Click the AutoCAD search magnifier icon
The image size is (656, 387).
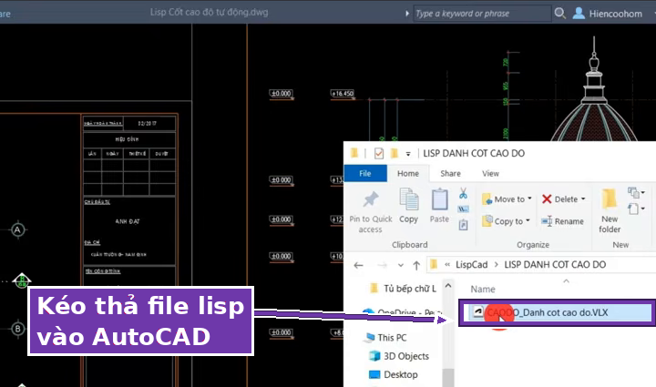click(x=559, y=14)
